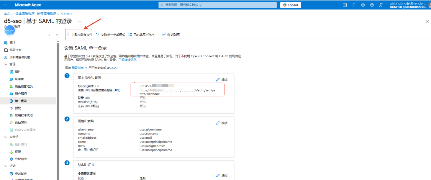
Task: Click 得到反馈? in toolbar
Action: pyautogui.click(x=171, y=35)
